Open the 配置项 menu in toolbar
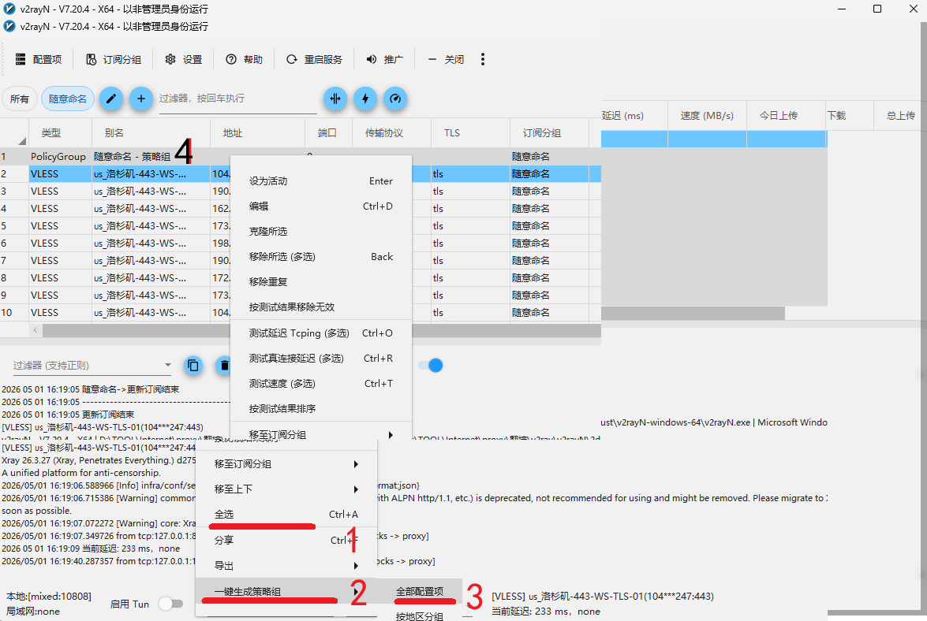 coord(39,60)
